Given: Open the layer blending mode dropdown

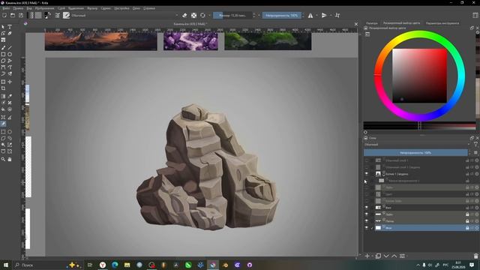Looking at the screenshot, I should pyautogui.click(x=417, y=145).
